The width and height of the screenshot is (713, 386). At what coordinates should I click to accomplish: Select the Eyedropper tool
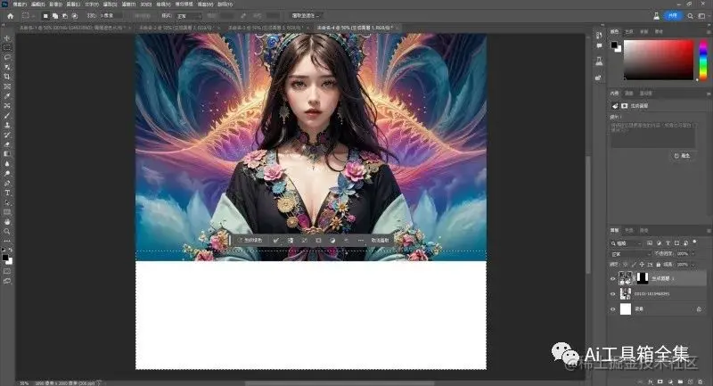[x=7, y=96]
